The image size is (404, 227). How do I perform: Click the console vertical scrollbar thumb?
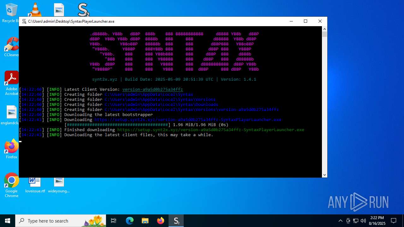(x=324, y=34)
